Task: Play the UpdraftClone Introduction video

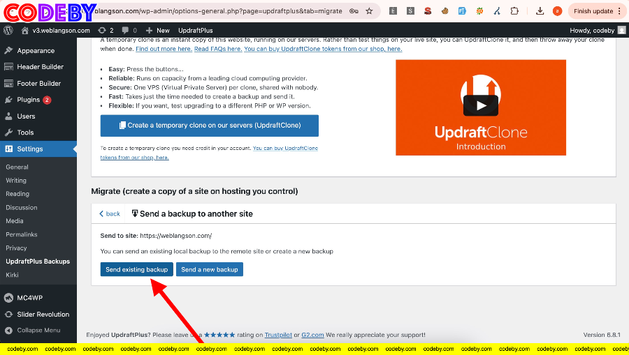Action: tap(481, 105)
